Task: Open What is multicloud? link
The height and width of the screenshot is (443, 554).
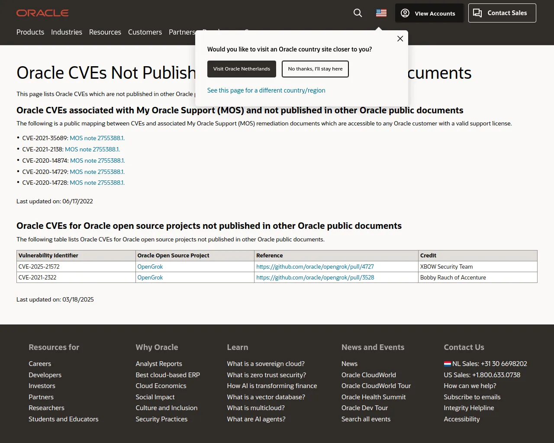Action: 256,408
